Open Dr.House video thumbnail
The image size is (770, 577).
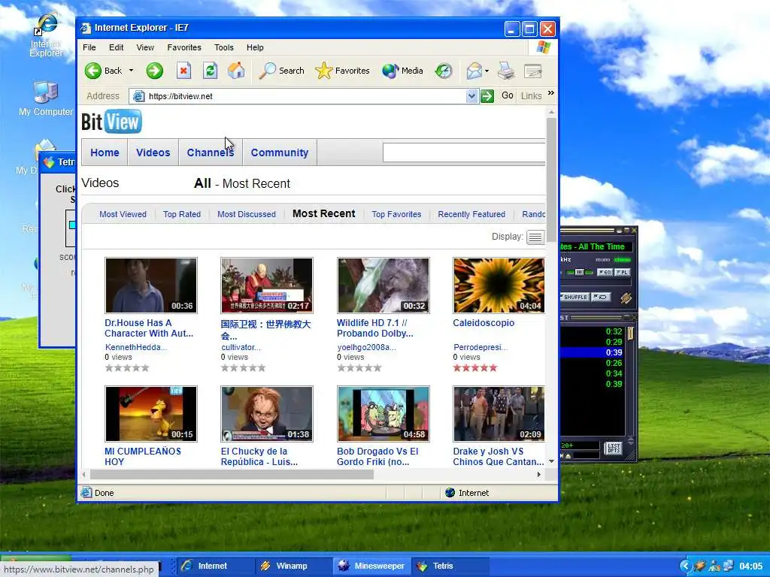[151, 285]
